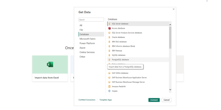Click the SAP HANA database icon
The image size is (221, 110).
pyautogui.click(x=109, y=73)
